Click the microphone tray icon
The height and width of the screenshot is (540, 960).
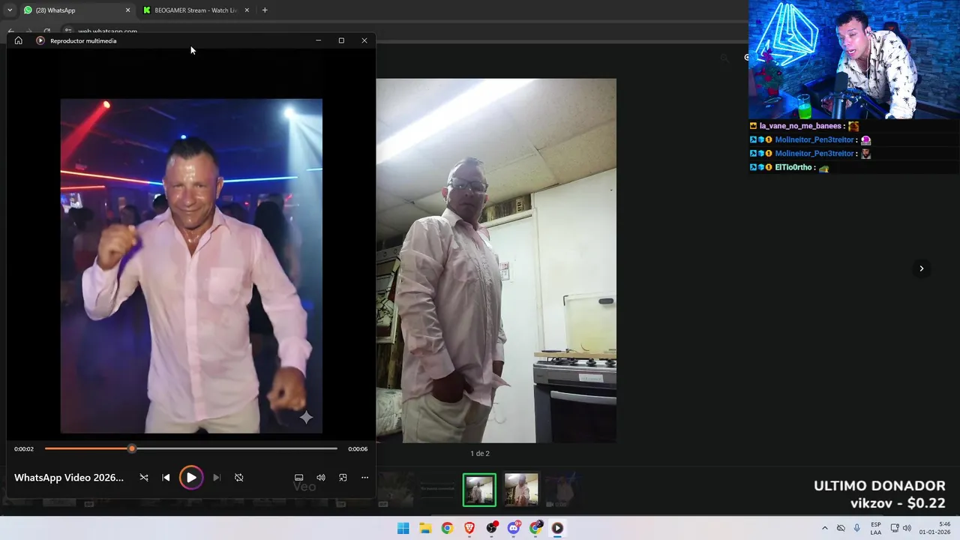(856, 528)
